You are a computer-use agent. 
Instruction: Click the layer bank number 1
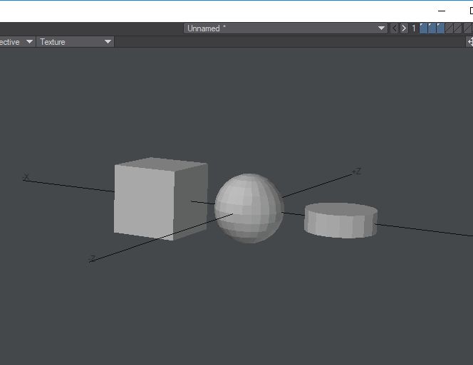pos(414,28)
